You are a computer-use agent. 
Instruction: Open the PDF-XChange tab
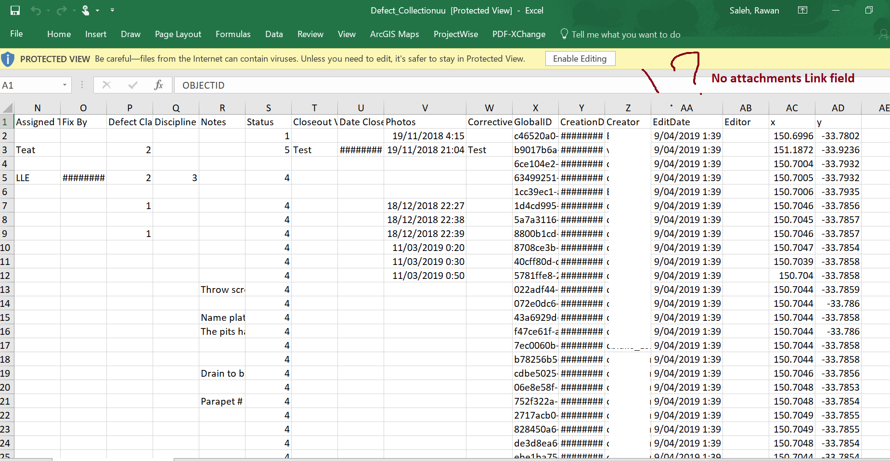518,34
